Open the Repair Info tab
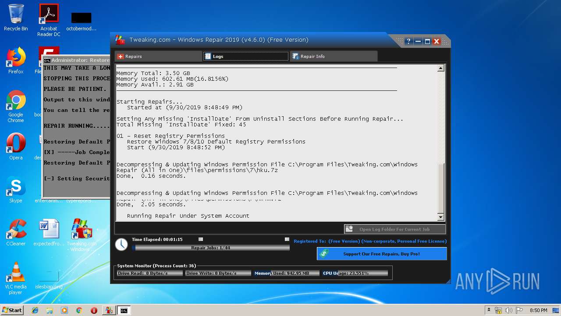The width and height of the screenshot is (561, 316). tap(334, 56)
